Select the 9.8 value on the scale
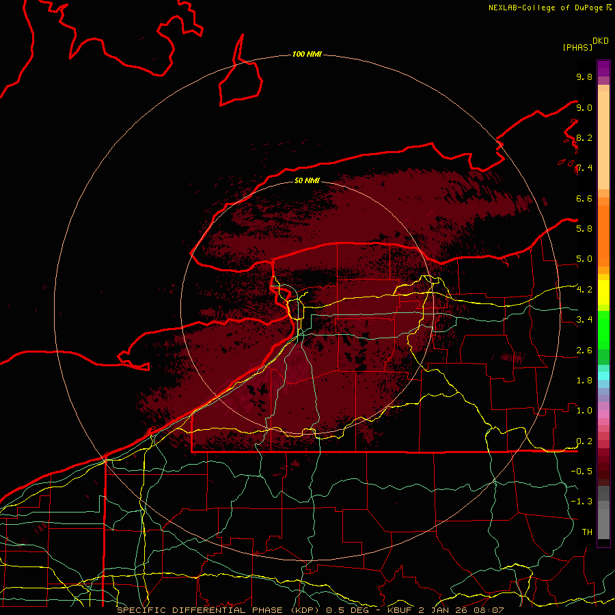The image size is (615, 615). (x=584, y=77)
